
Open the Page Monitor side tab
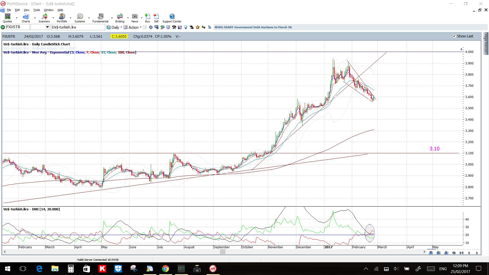tap(486, 43)
